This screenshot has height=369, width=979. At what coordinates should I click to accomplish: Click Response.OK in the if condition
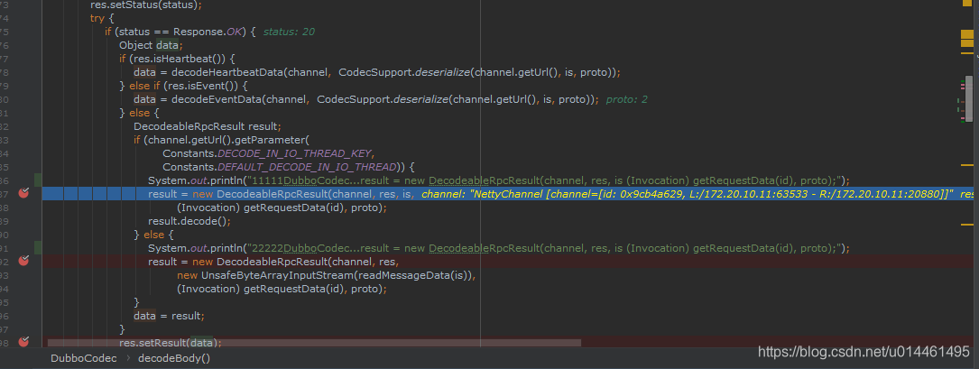(206, 32)
